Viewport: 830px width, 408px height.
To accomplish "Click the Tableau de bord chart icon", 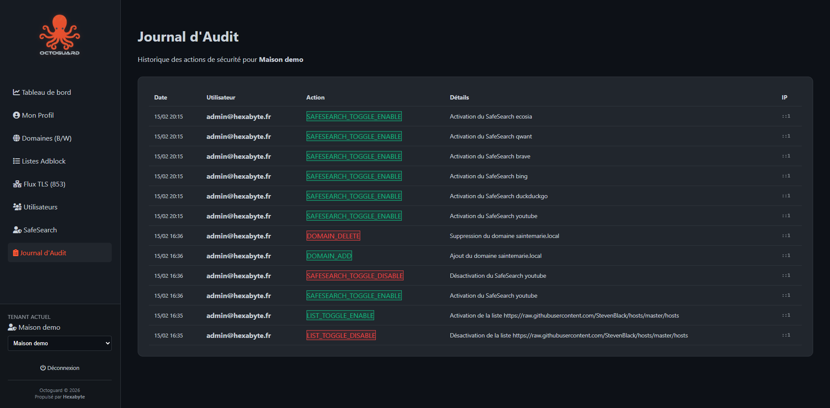I will 16,92.
